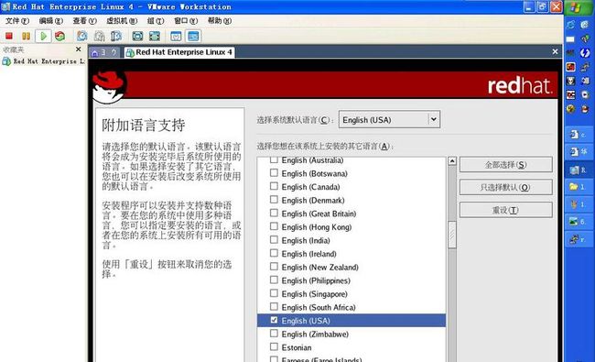Click 只选择默认(O) select default only button

506,187
